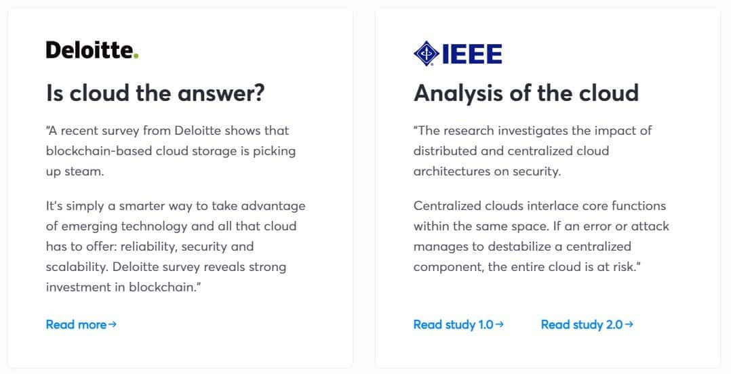Click the green dot in Deloitte logo
The image size is (731, 374).
[136, 56]
